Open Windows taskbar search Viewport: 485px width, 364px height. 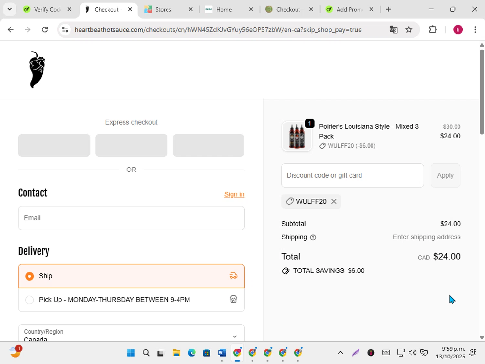pos(146,353)
